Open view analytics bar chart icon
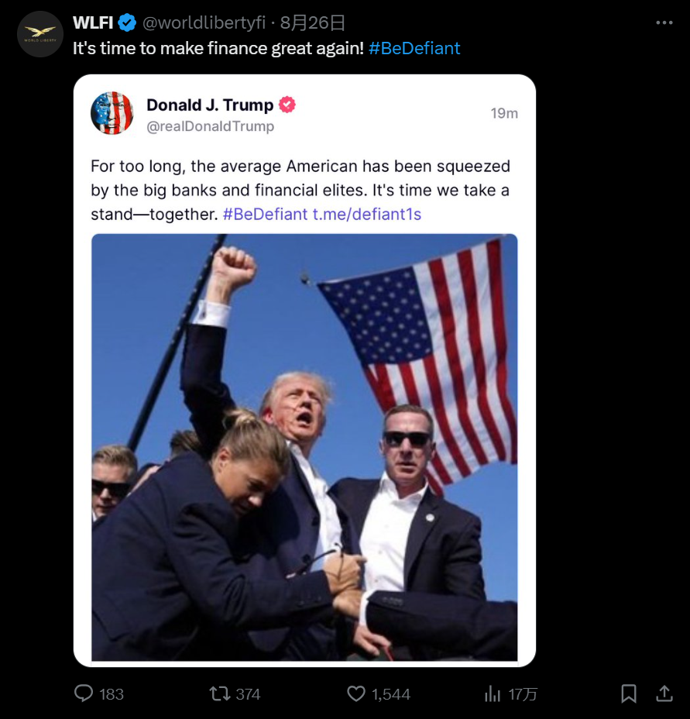The width and height of the screenshot is (690, 719). click(x=493, y=693)
